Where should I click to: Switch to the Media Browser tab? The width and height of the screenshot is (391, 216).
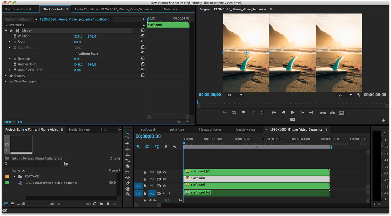[79, 129]
